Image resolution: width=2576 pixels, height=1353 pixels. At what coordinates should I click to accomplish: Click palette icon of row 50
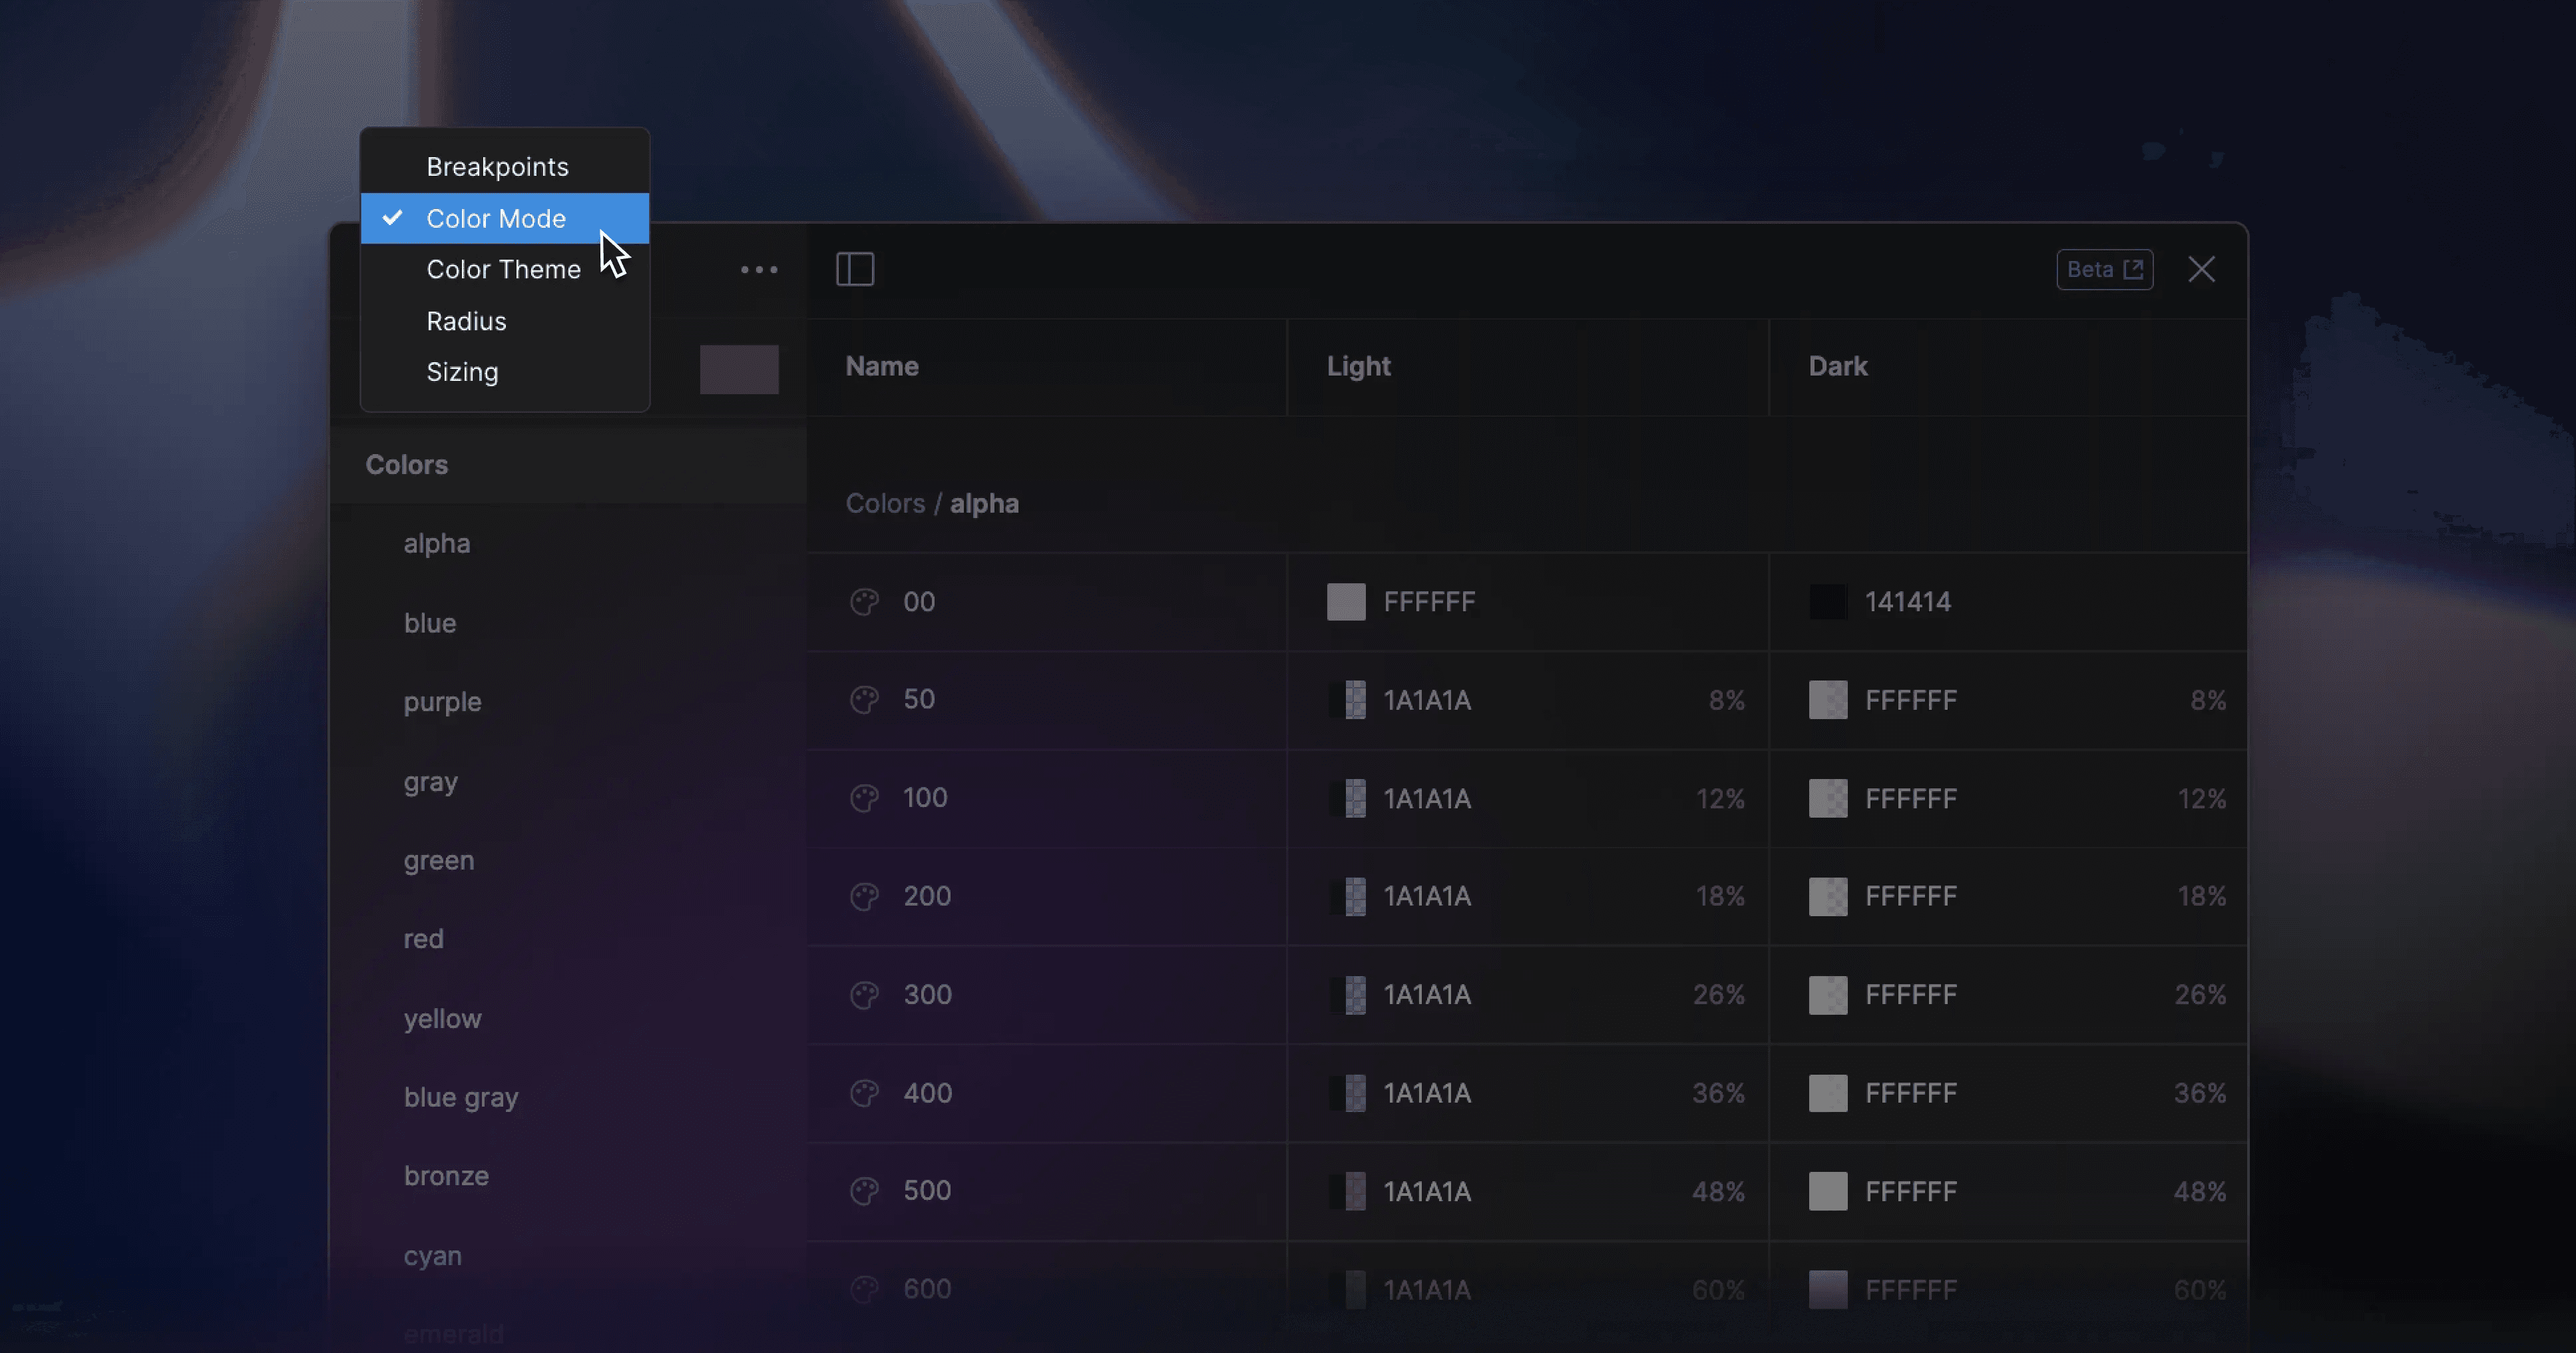(x=864, y=699)
